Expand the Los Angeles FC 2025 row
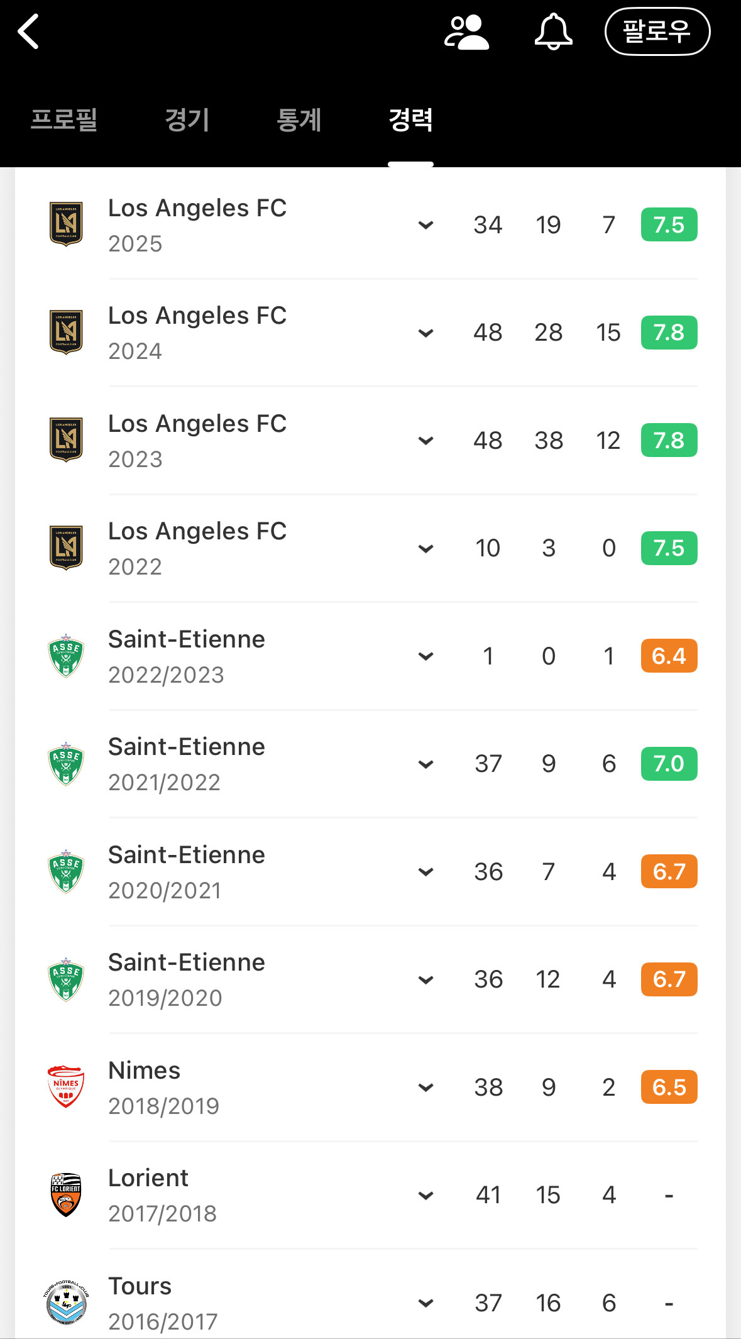 [426, 225]
